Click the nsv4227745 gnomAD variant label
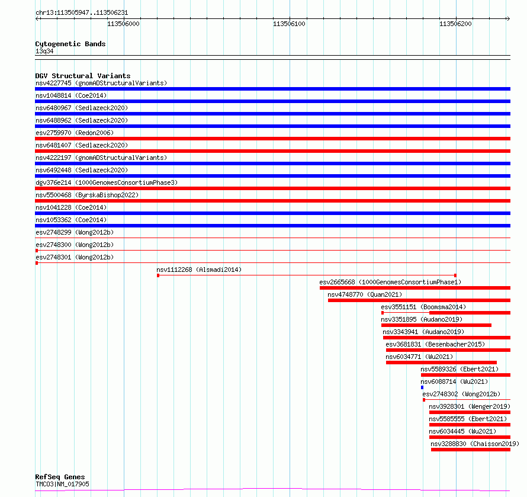The height and width of the screenshot is (497, 527). [101, 83]
